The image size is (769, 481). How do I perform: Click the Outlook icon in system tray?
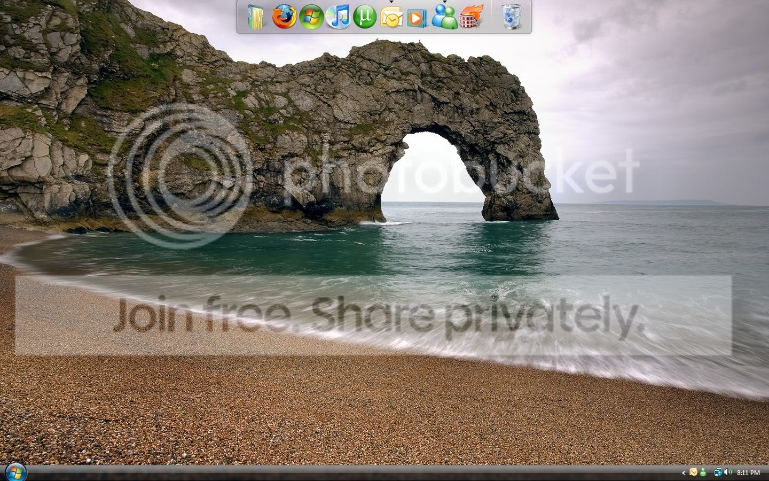pos(693,472)
